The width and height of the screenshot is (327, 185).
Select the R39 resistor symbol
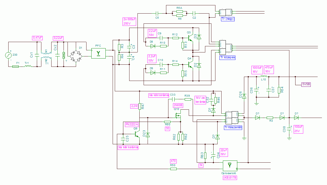188,99
